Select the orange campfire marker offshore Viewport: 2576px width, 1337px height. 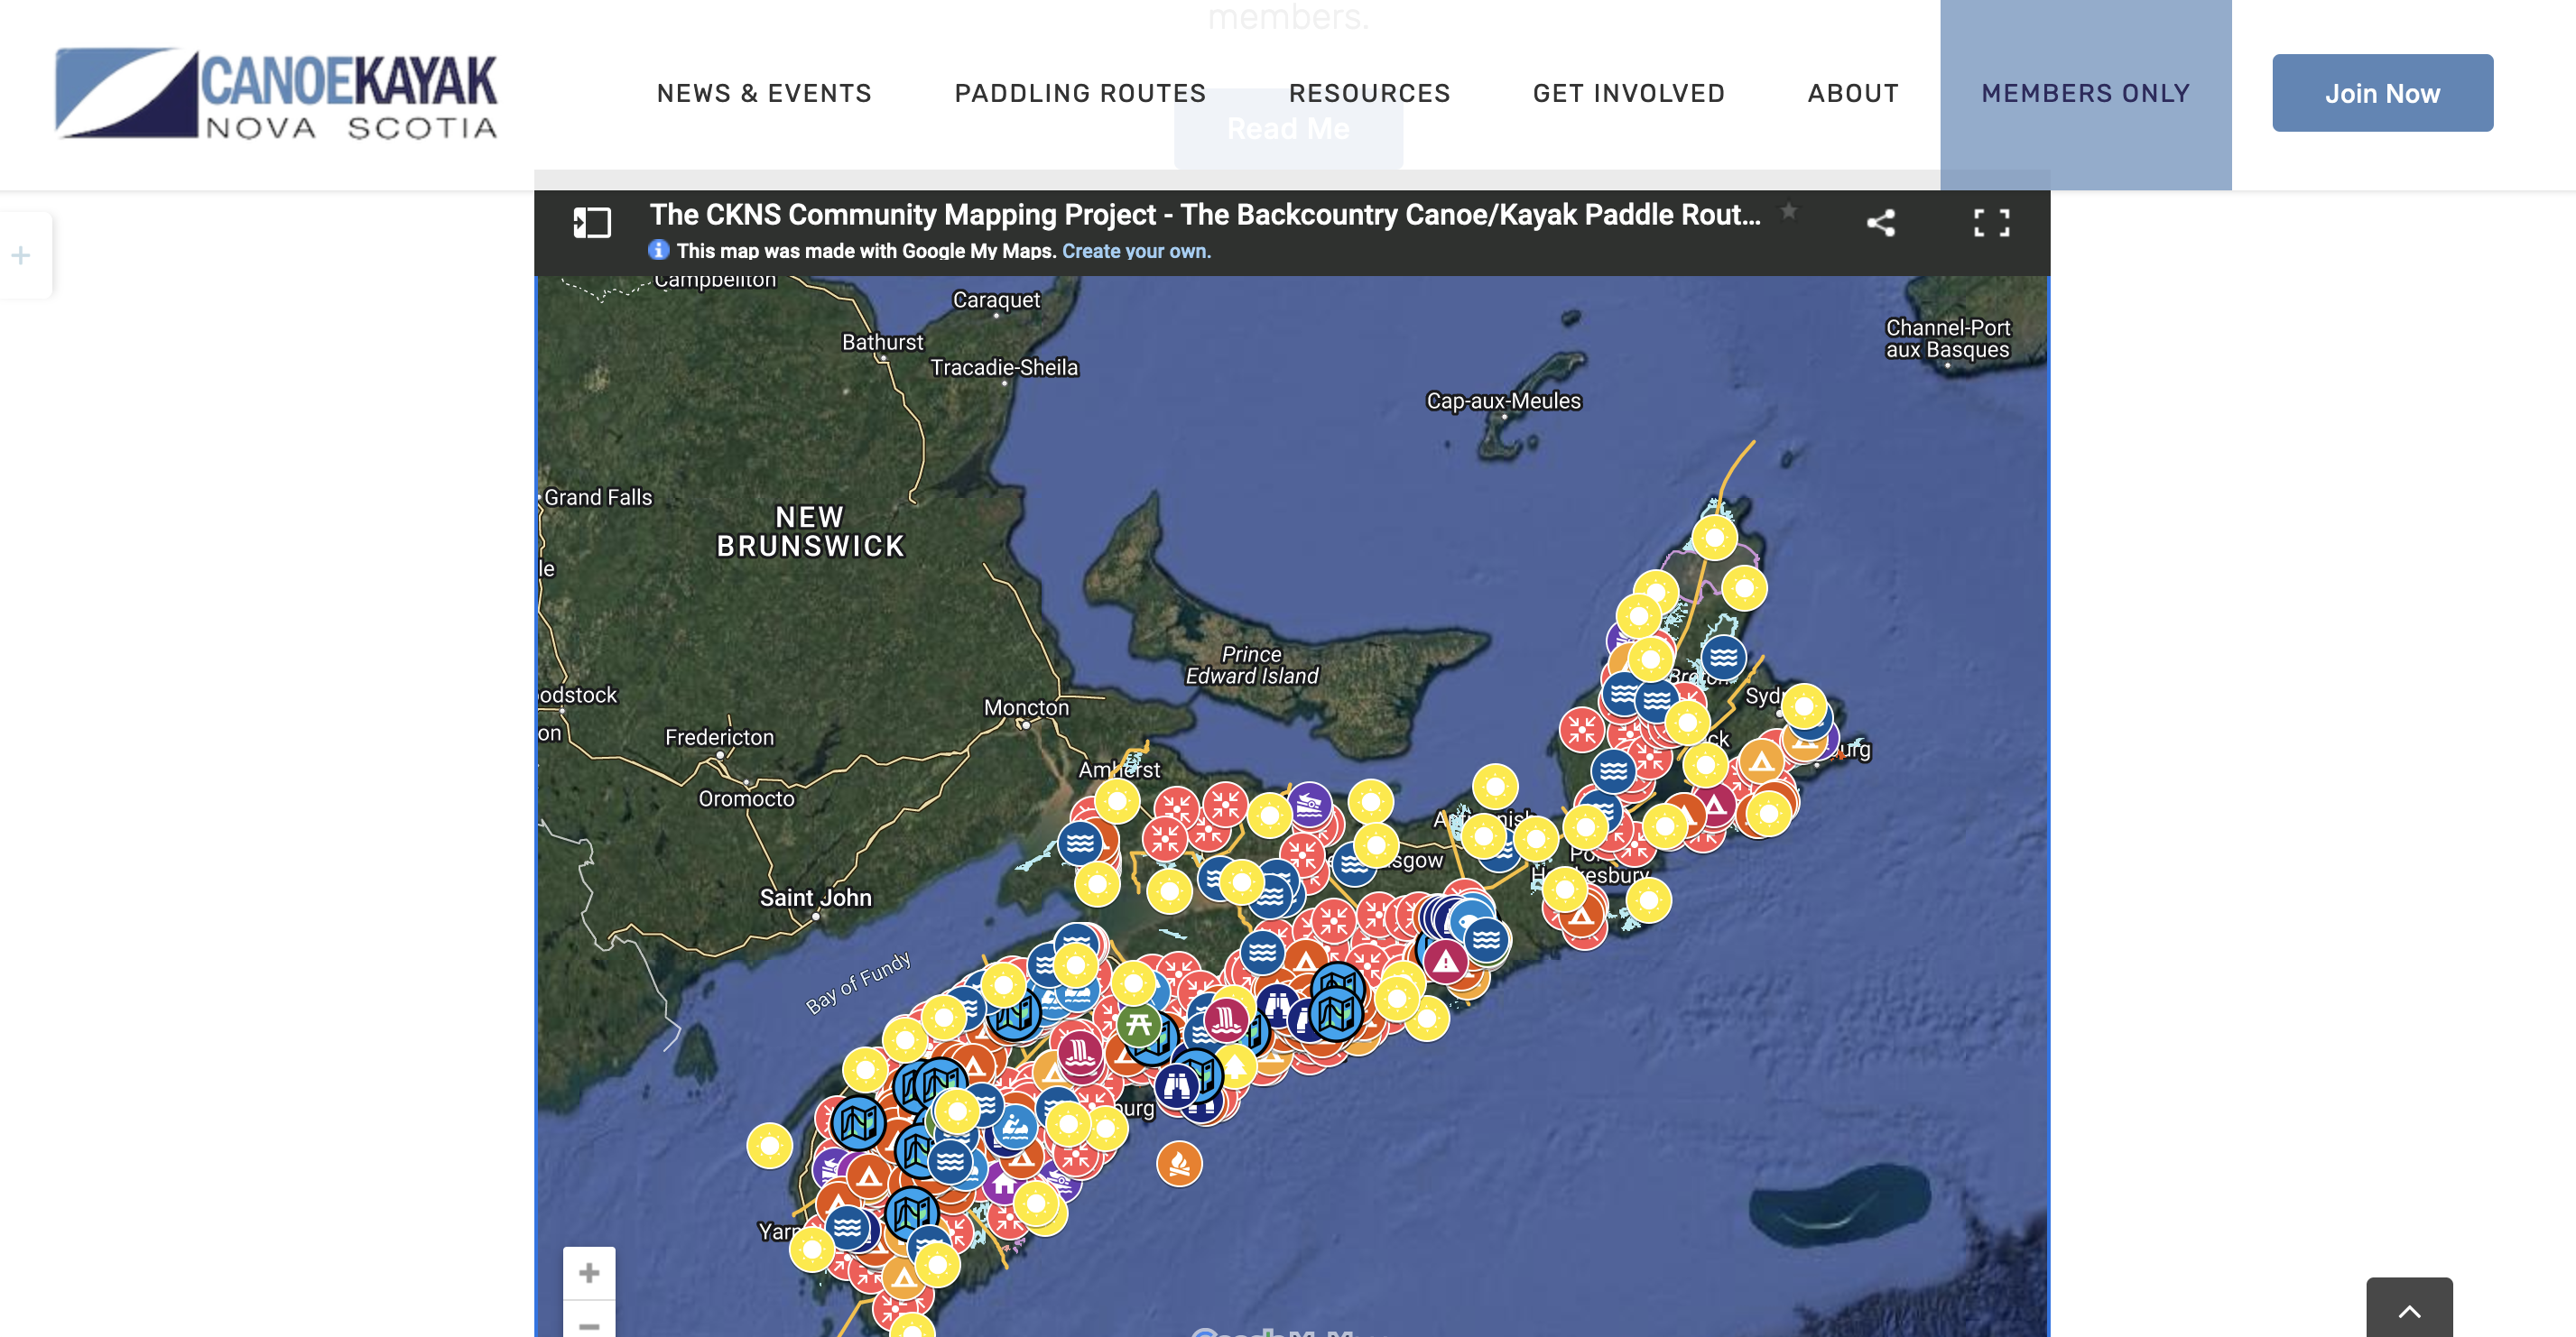click(1179, 1163)
